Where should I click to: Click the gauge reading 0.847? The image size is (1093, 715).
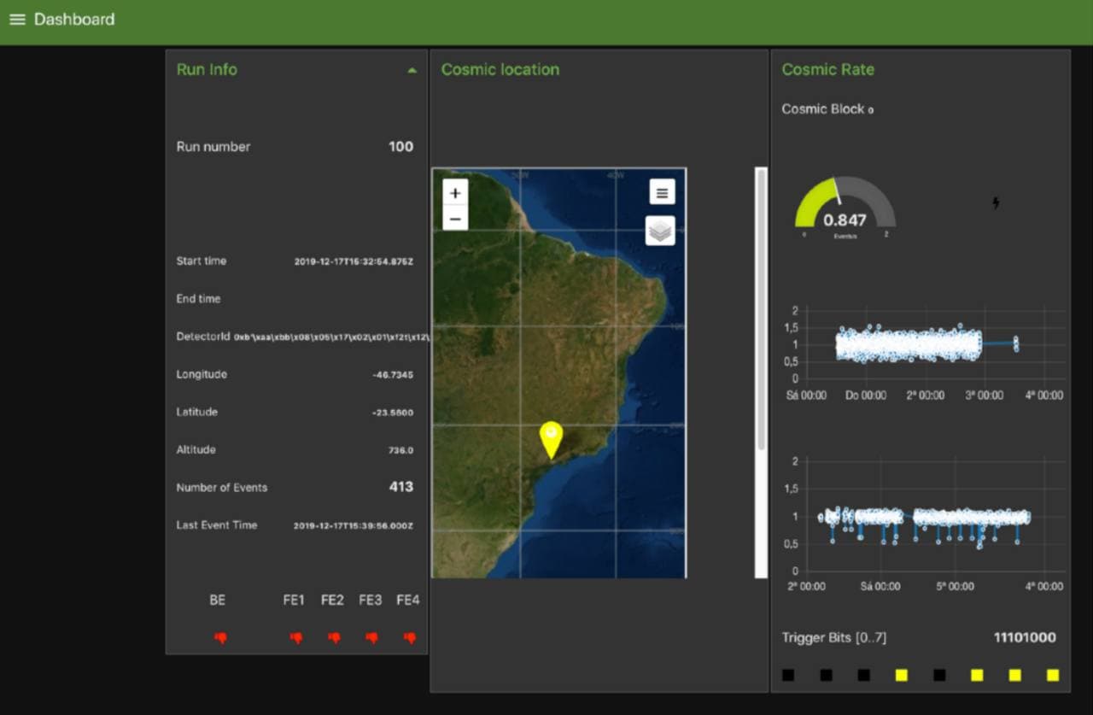click(x=845, y=220)
